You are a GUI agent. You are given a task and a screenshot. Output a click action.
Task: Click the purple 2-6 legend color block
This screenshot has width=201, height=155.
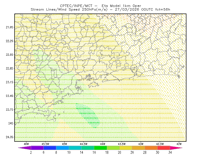(37, 148)
